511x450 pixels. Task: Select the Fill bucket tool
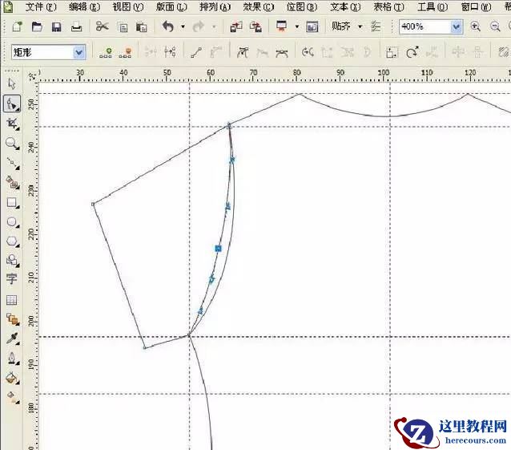(x=12, y=378)
